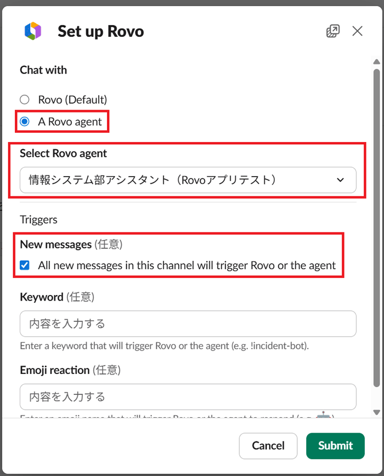
Task: Select the Rovo (Default) radio option
Action: tap(25, 100)
